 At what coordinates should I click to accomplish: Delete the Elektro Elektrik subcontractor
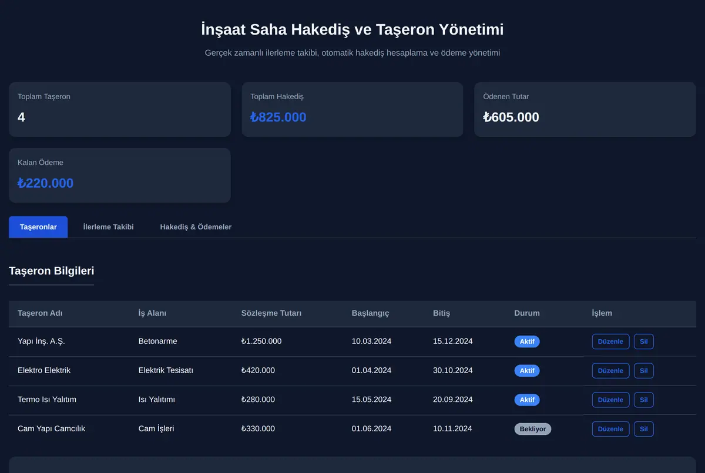[x=644, y=371]
